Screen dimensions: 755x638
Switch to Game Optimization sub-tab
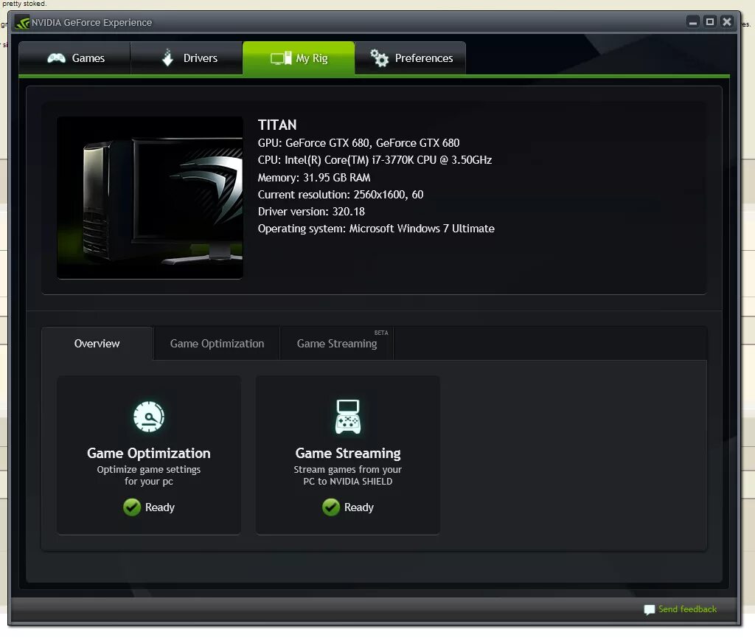click(x=218, y=344)
